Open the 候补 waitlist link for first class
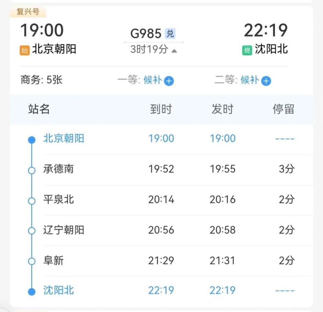 [153, 81]
